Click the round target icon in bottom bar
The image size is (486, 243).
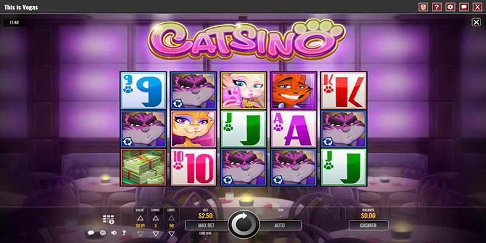(103, 233)
